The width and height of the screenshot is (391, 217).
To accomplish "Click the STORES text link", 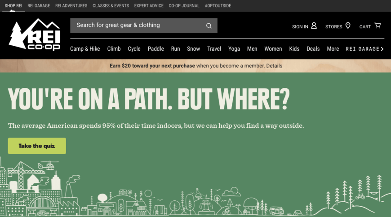I will pyautogui.click(x=333, y=26).
